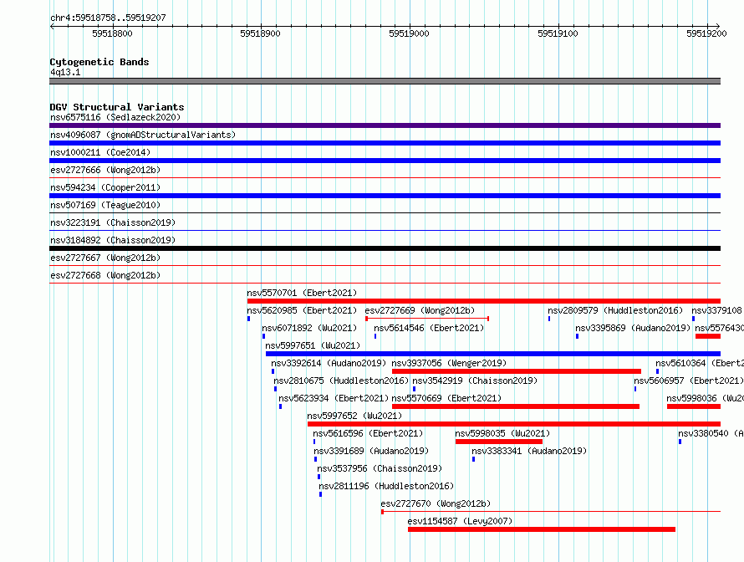
Task: Select the red nsv5570669 variant bar
Action: (x=516, y=406)
